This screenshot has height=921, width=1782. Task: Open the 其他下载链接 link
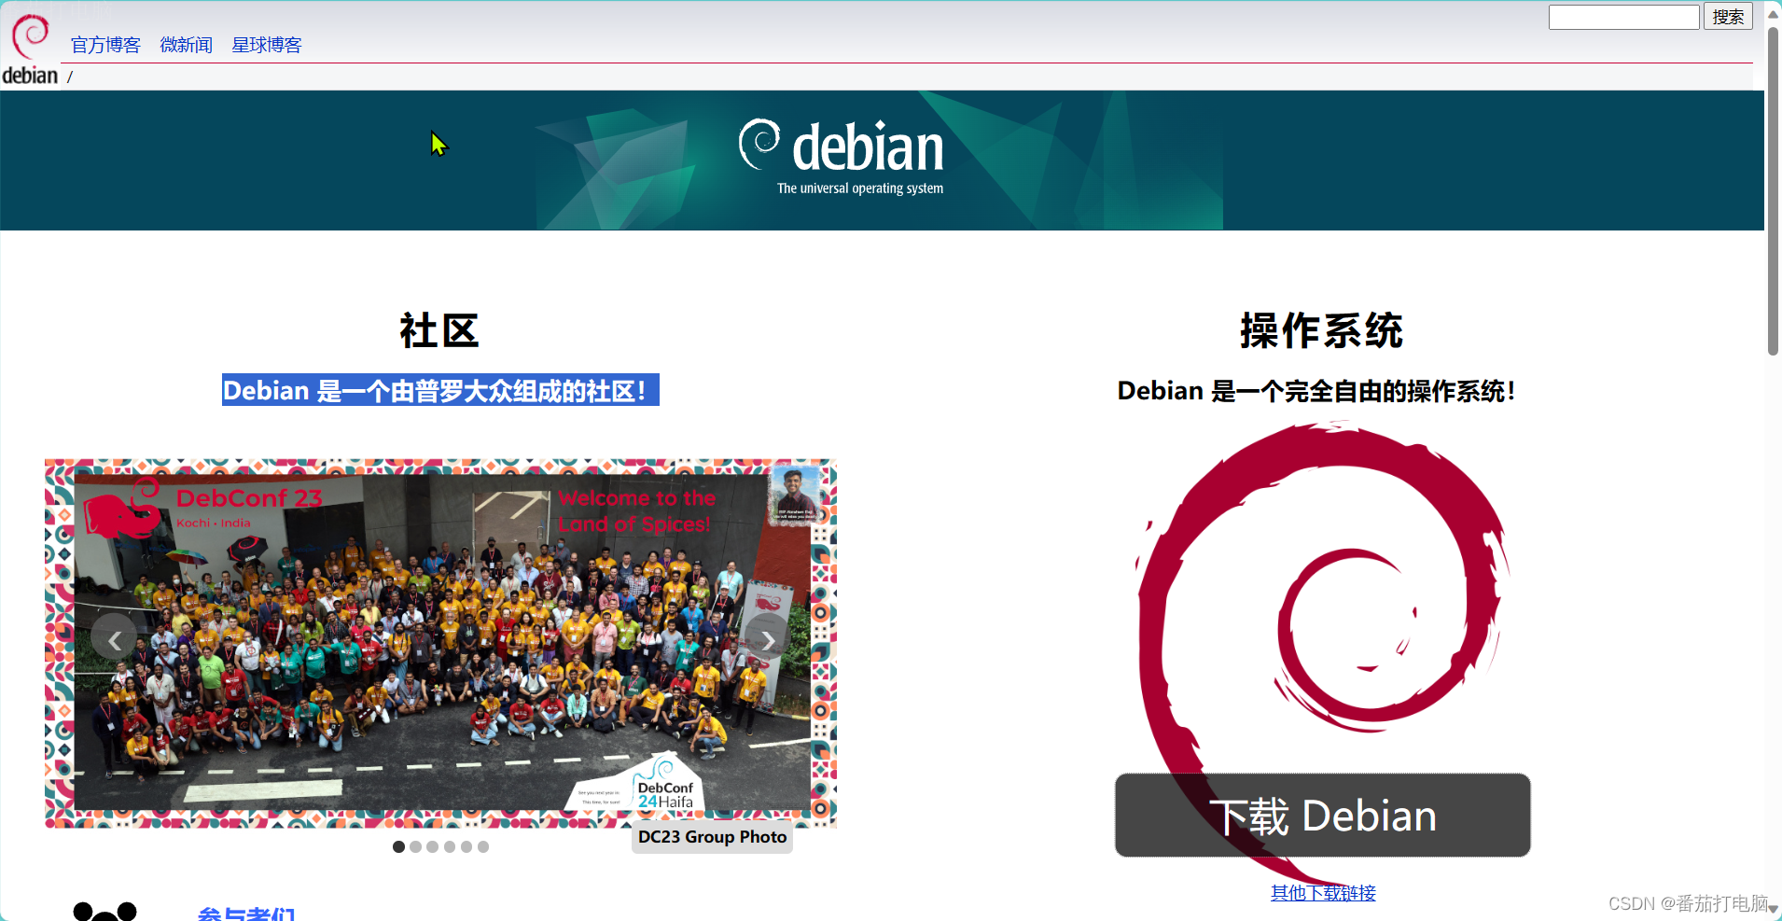pos(1323,893)
